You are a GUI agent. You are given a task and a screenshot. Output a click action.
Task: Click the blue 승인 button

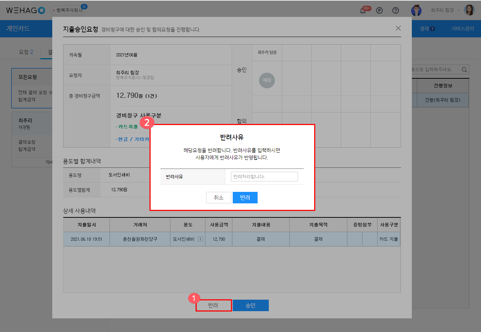click(250, 305)
